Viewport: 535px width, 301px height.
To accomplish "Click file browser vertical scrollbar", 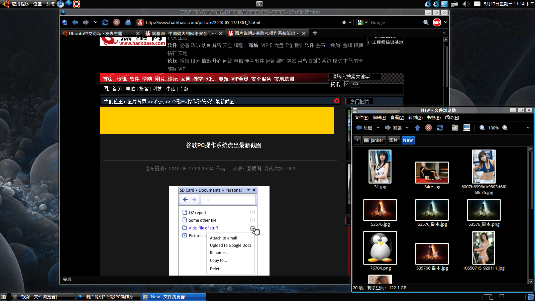I will tap(531, 181).
